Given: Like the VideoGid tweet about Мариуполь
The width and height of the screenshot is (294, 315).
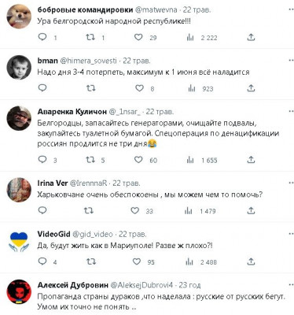Looking at the screenshot, I should pyautogui.click(x=137, y=261).
